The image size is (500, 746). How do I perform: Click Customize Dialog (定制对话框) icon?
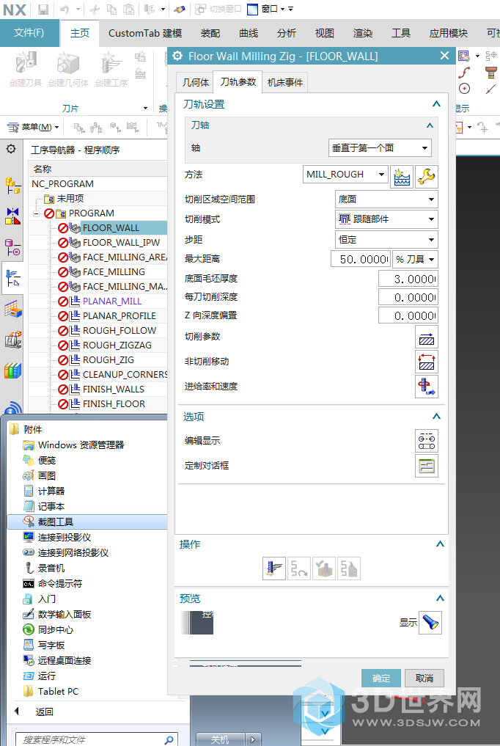(427, 466)
